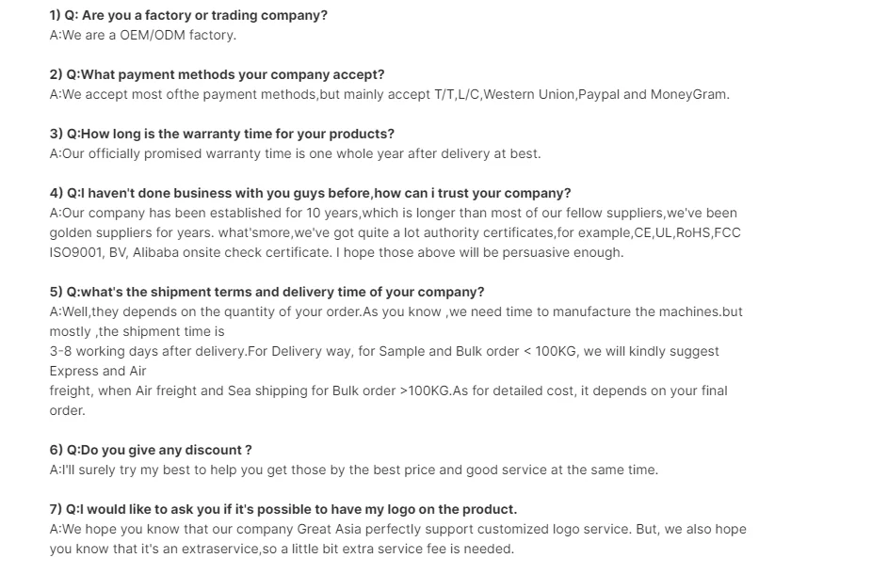The image size is (872, 574).
Task: Click the OEM/ODM factory answer
Action: [x=143, y=35]
